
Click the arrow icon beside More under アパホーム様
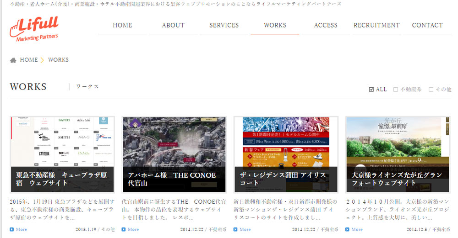(x=124, y=230)
